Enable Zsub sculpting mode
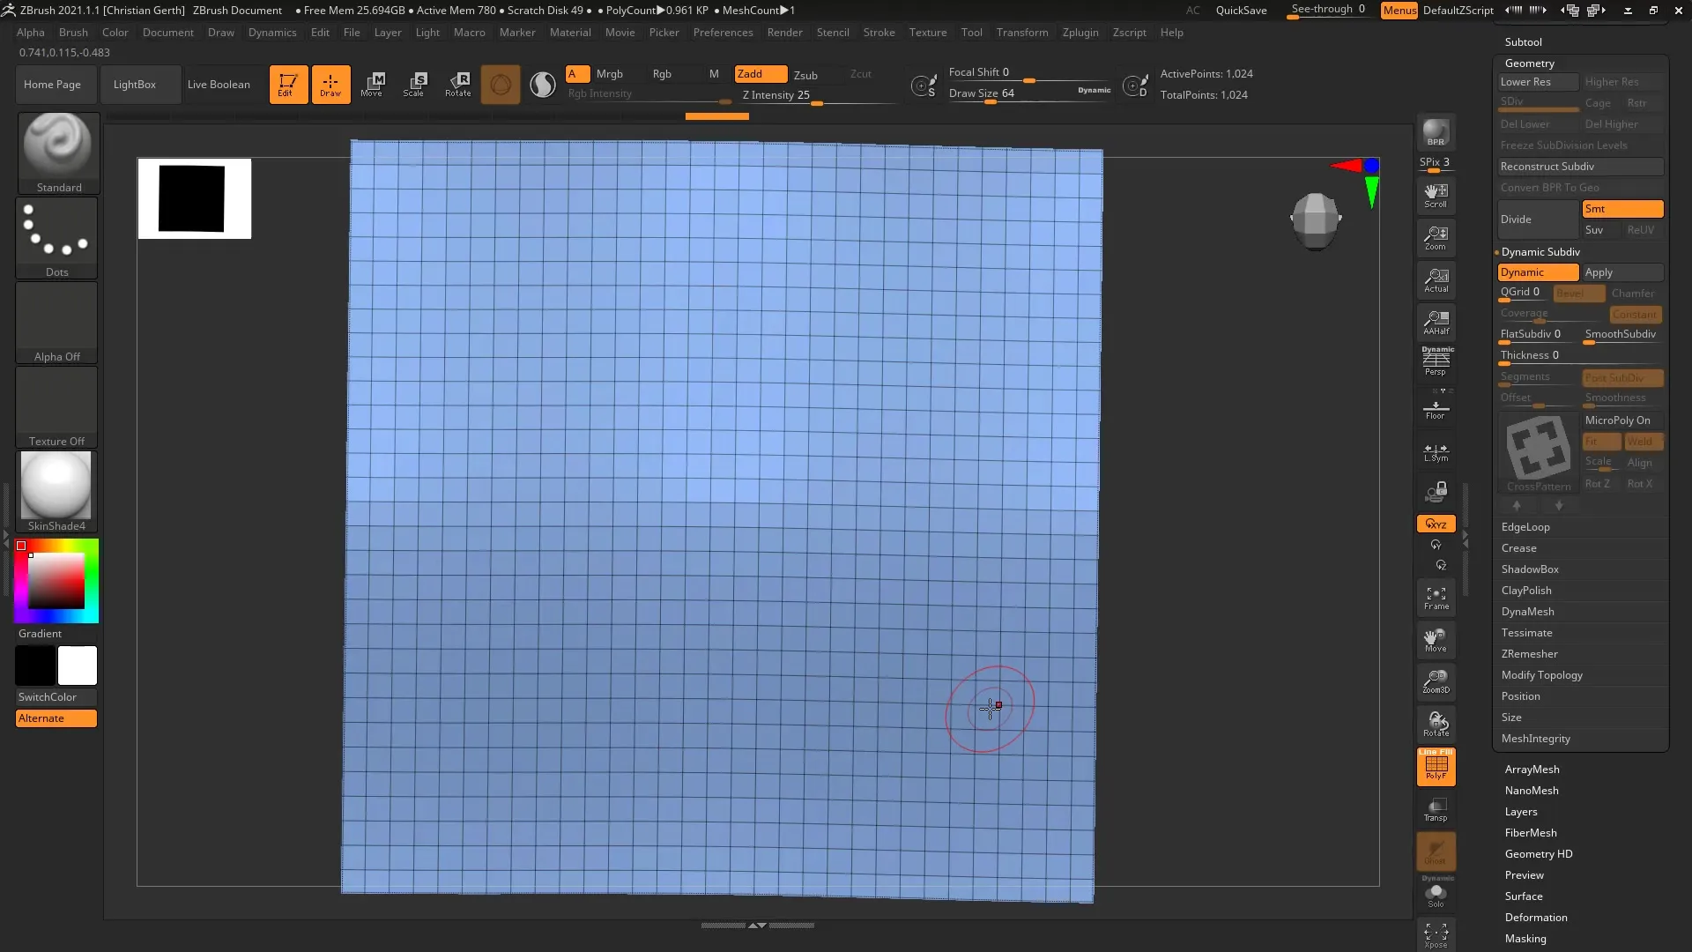 (805, 75)
